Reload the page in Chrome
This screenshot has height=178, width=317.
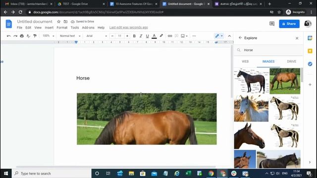[x=20, y=12]
